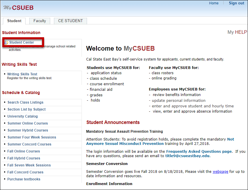The height and width of the screenshot is (190, 248).
Task: Click the red 'Writing Skills Test' section heading
Action: pos(19,64)
